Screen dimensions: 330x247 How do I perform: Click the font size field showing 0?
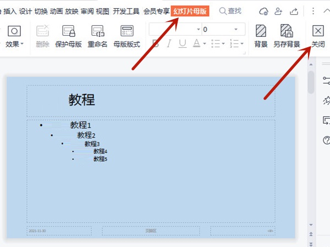pos(217,29)
